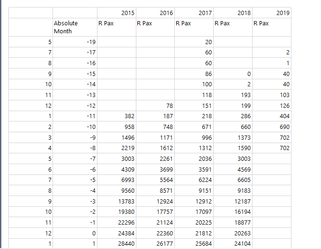Click the 2015 value 382
Viewport: 321px width, 249px height.
[117, 116]
